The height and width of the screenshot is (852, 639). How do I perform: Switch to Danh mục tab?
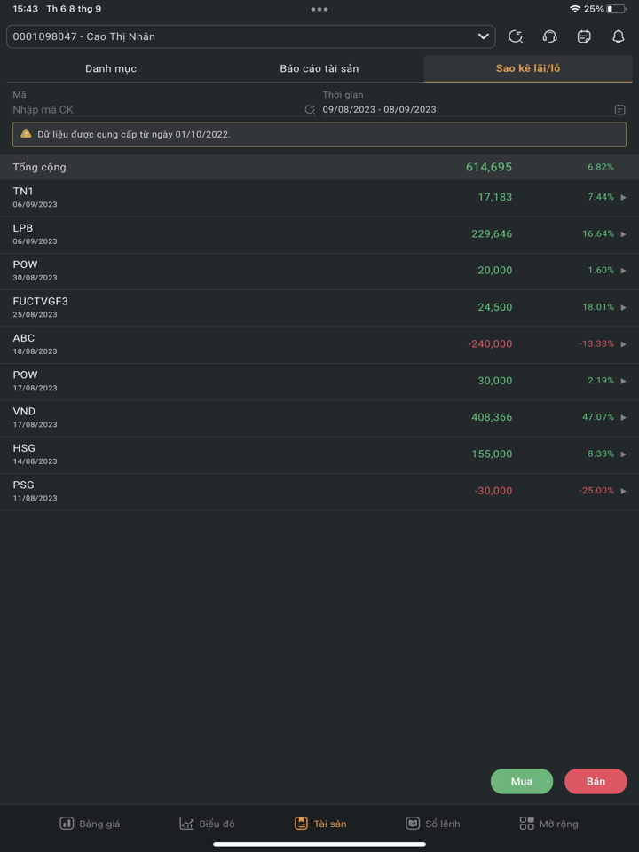point(111,68)
